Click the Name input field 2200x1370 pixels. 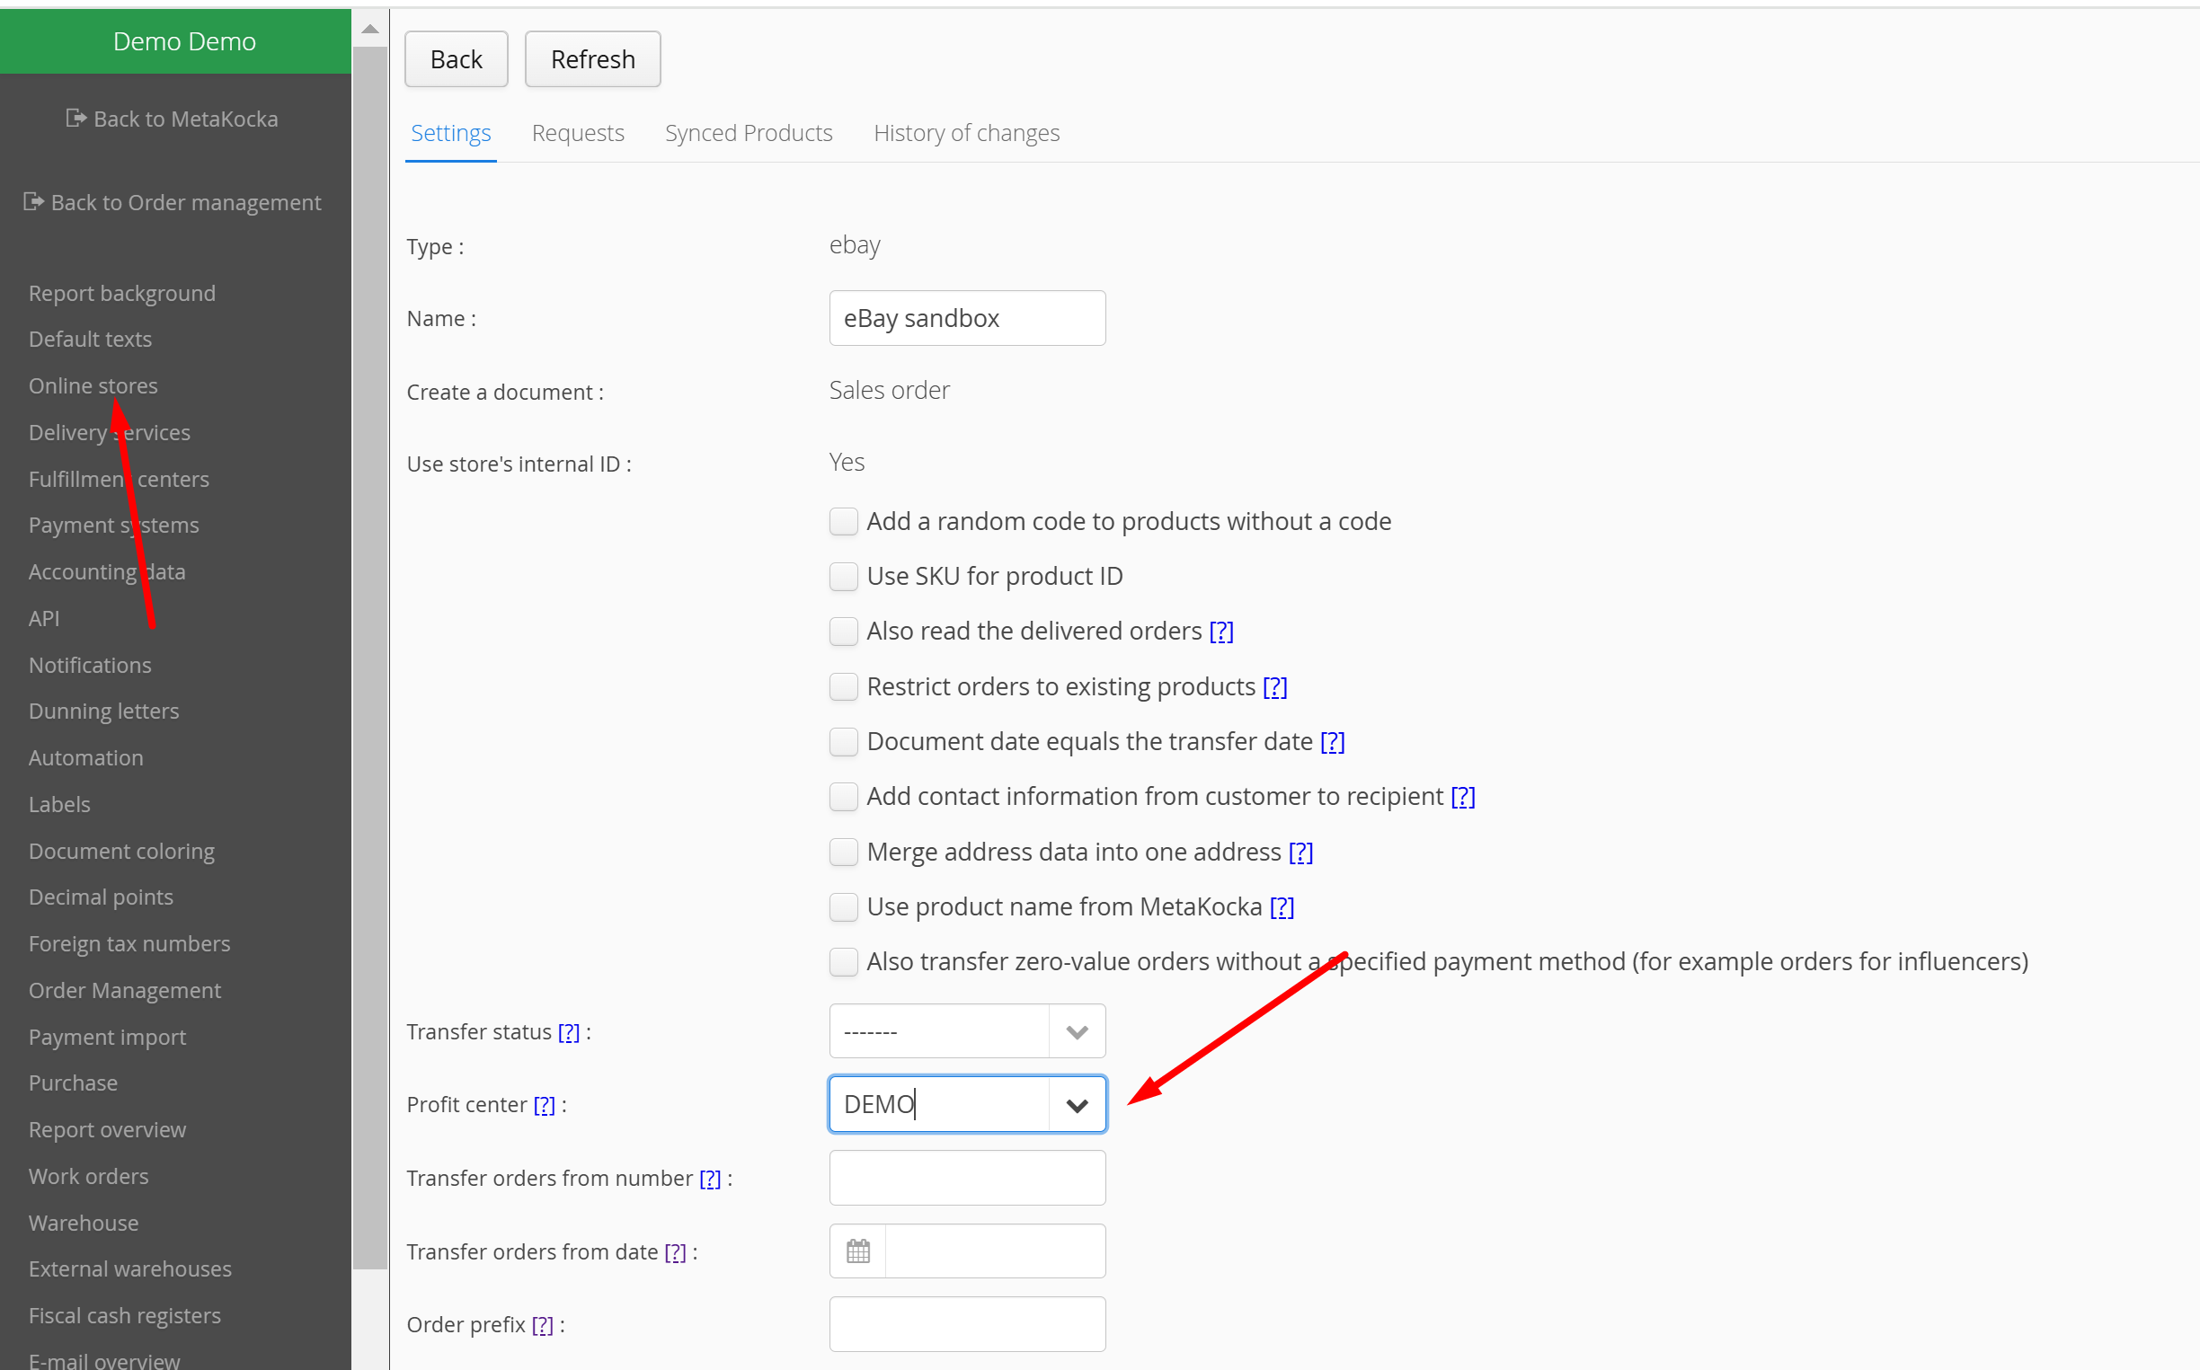point(966,318)
